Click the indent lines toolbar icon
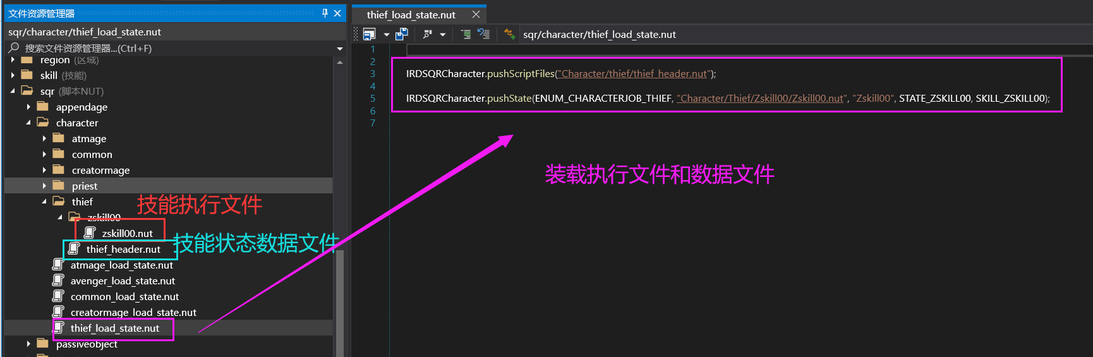Screen dimensions: 1093x357 pos(466,34)
